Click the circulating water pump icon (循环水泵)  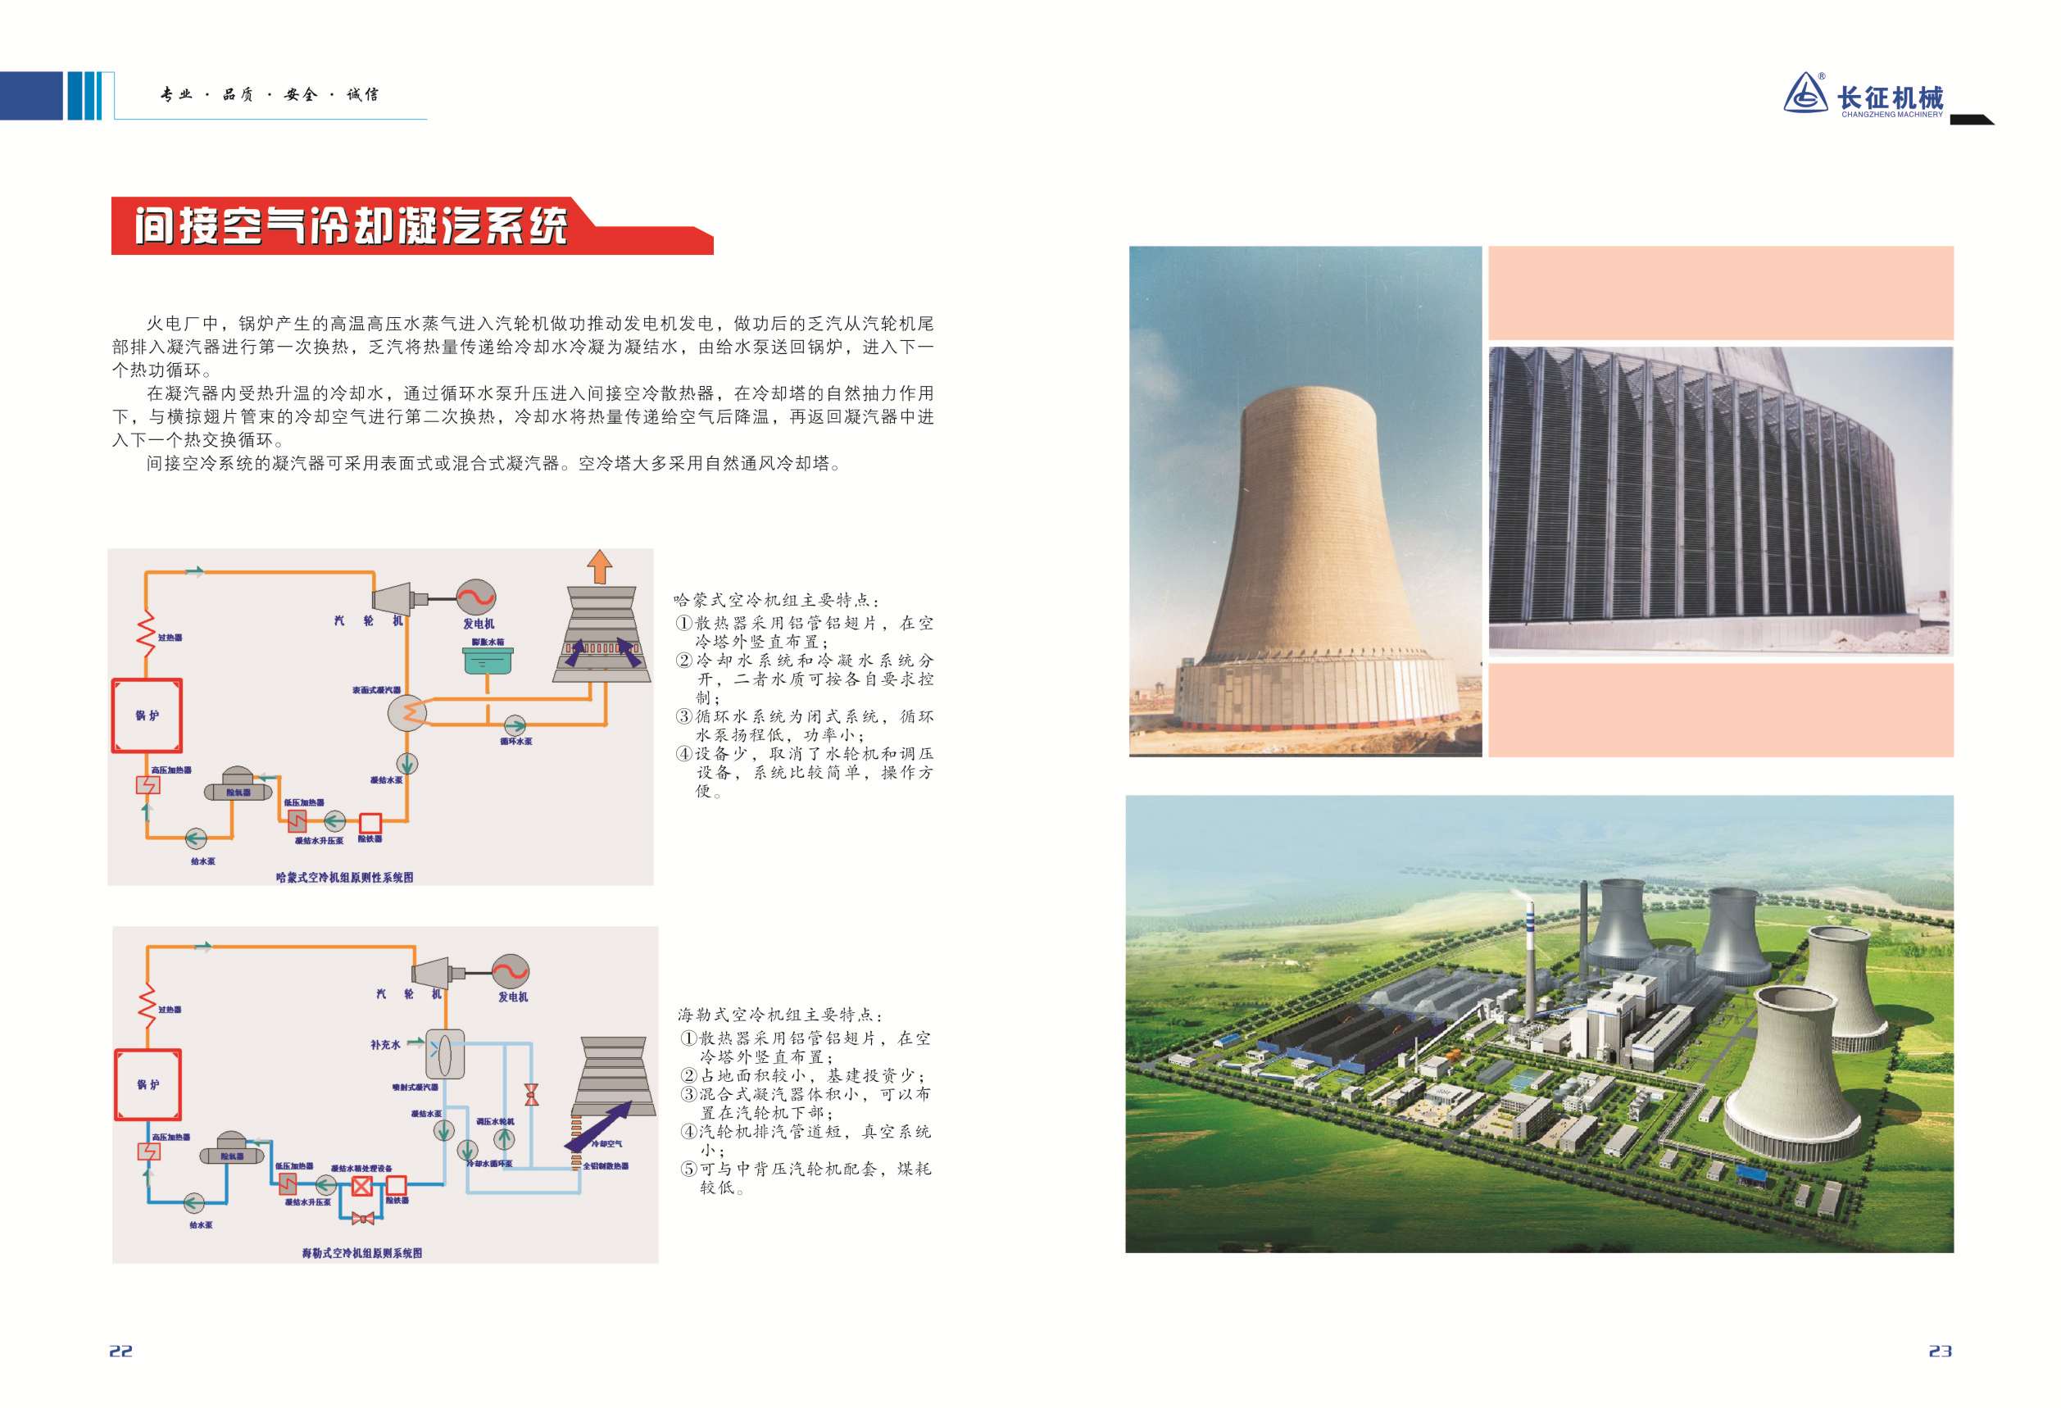point(515,725)
